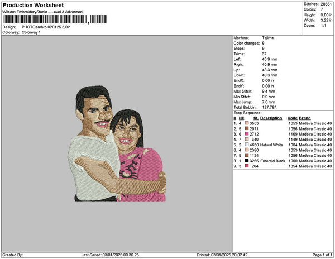Select the 'Natural White' description
Image resolution: width=335 pixels, height=259 pixels.
click(x=271, y=145)
